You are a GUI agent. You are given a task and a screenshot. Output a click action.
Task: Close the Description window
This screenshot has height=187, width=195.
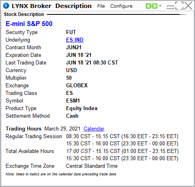(188, 6)
